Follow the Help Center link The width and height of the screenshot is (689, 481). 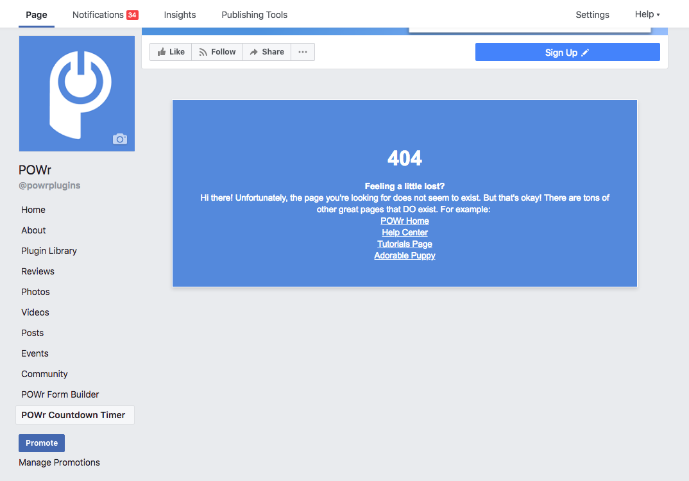pyautogui.click(x=405, y=232)
